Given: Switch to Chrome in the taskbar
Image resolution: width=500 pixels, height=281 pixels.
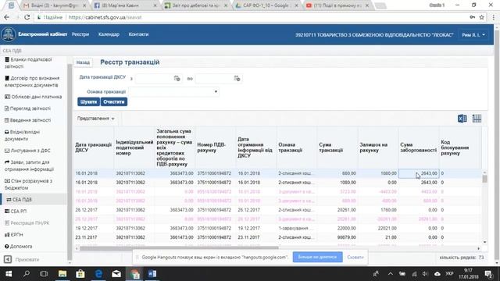Looking at the screenshot, I should 134,274.
